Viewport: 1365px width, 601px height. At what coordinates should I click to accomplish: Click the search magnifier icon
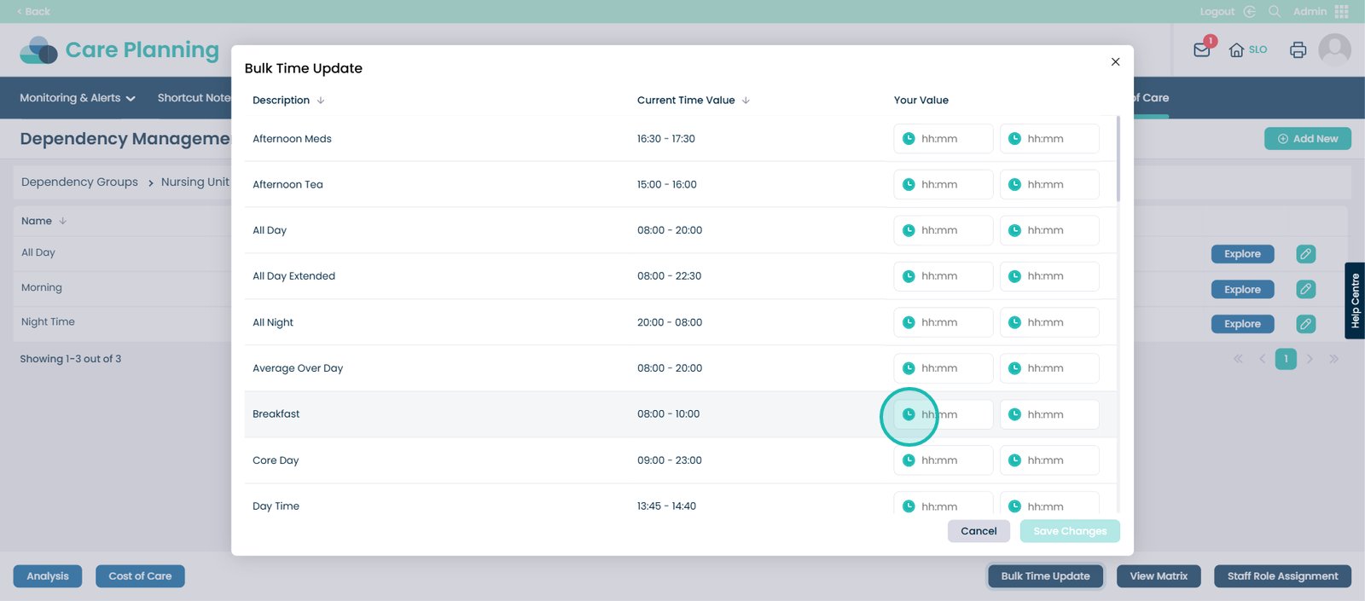coord(1275,11)
